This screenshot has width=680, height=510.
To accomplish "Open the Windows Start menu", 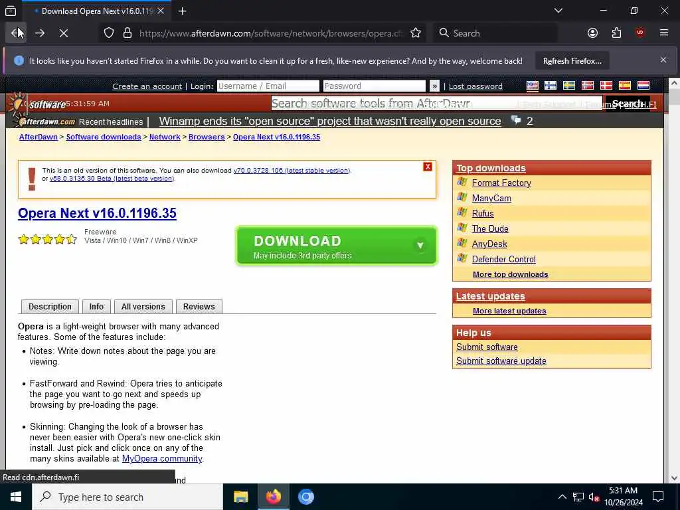I will pyautogui.click(x=16, y=497).
